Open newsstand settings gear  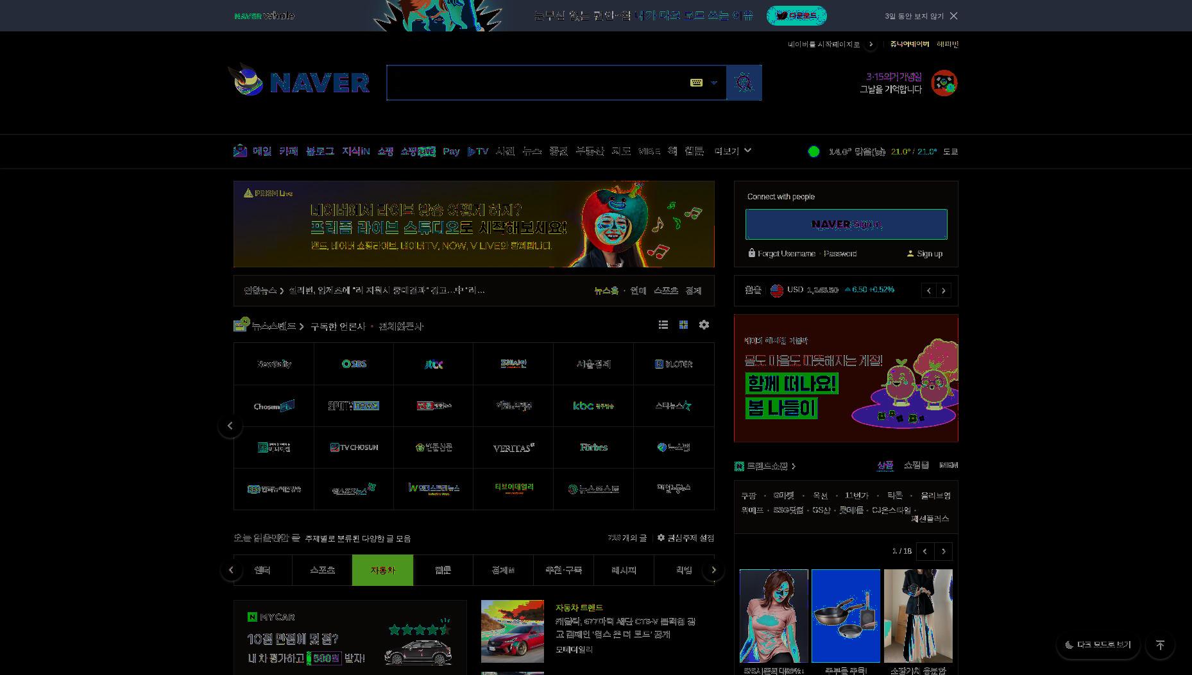point(704,325)
